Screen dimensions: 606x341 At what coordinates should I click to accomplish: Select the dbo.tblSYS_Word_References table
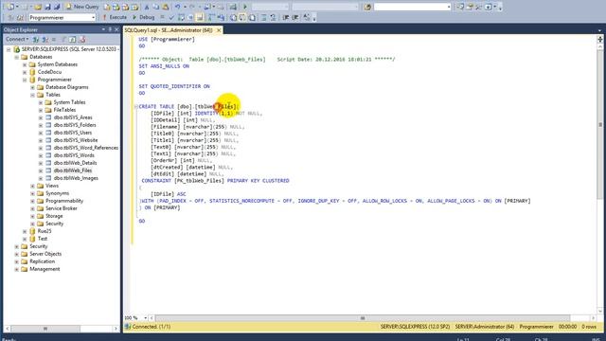coord(86,148)
